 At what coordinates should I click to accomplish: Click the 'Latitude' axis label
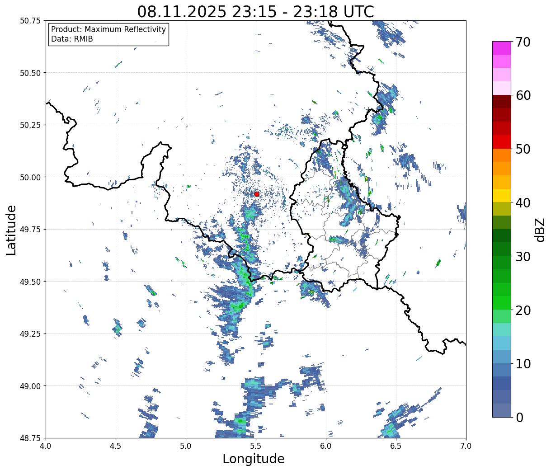click(x=11, y=230)
